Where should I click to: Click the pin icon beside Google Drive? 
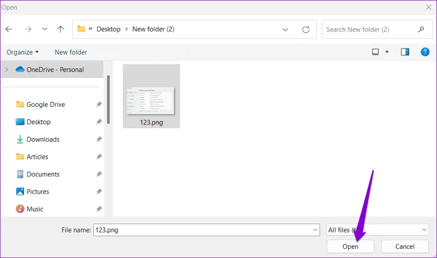pos(99,105)
